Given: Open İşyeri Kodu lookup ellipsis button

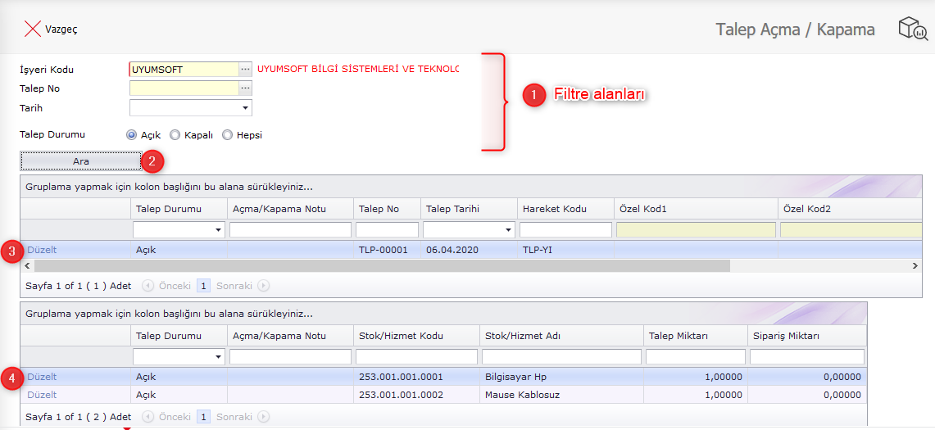Looking at the screenshot, I should click(245, 70).
